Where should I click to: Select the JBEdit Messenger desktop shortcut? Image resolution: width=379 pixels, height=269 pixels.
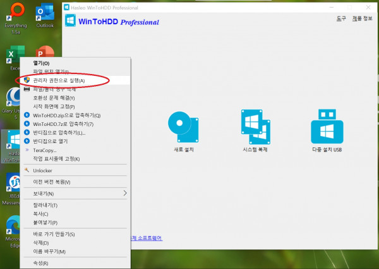11,189
